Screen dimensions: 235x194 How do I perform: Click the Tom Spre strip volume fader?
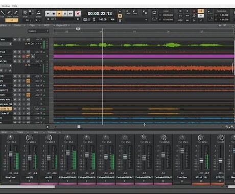[x=182, y=151]
